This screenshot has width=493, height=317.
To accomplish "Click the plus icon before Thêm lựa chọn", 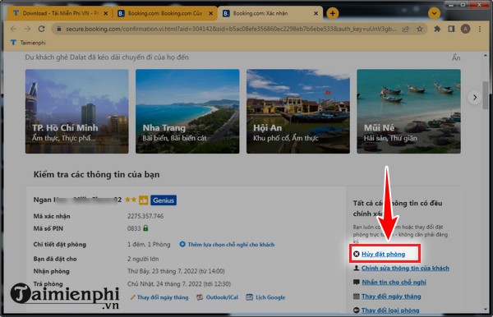I will click(x=182, y=244).
